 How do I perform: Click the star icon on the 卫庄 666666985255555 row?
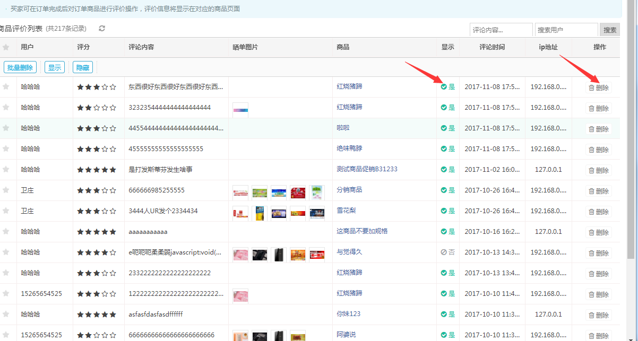click(6, 190)
